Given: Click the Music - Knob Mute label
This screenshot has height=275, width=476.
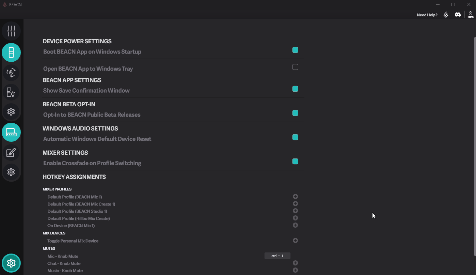Looking at the screenshot, I should [65, 271].
